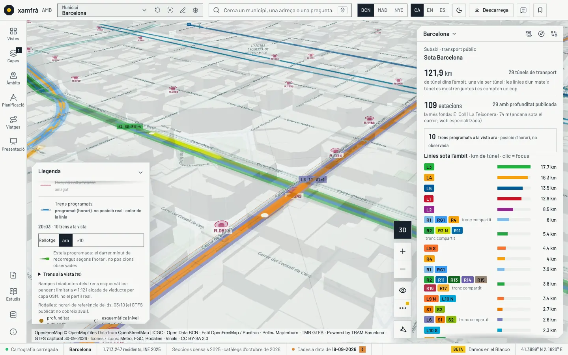Click the map orientation arrow icon

403,329
